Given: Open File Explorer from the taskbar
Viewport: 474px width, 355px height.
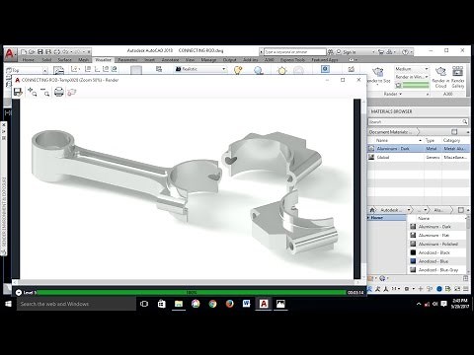Looking at the screenshot, I should tap(179, 304).
